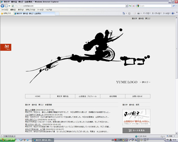Open the news link dated 2010/05/24

[x=34, y=125]
